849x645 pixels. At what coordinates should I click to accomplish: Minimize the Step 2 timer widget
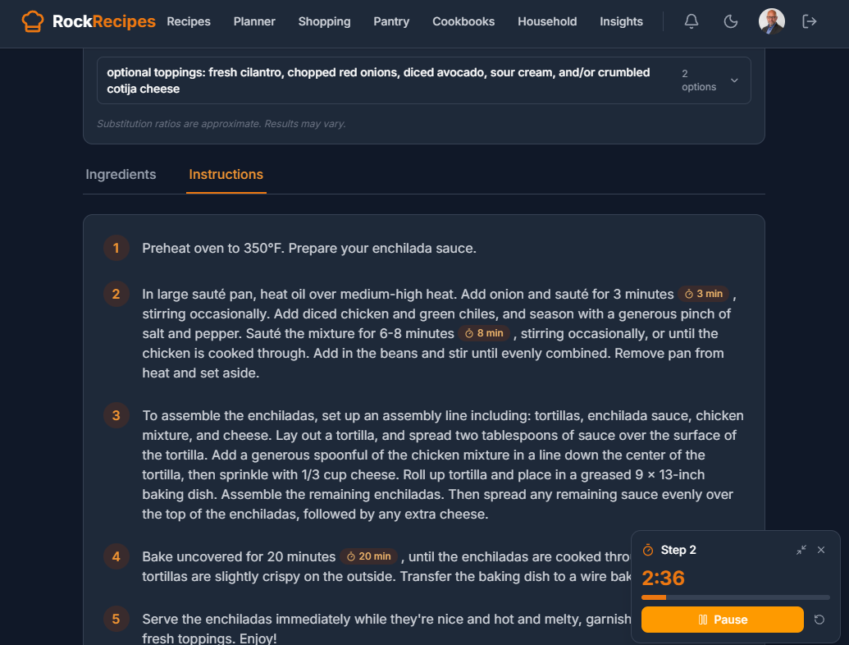[801, 550]
